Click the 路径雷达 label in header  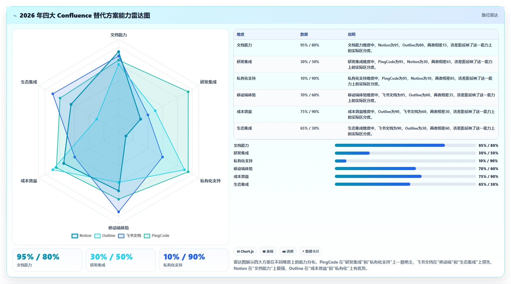490,15
